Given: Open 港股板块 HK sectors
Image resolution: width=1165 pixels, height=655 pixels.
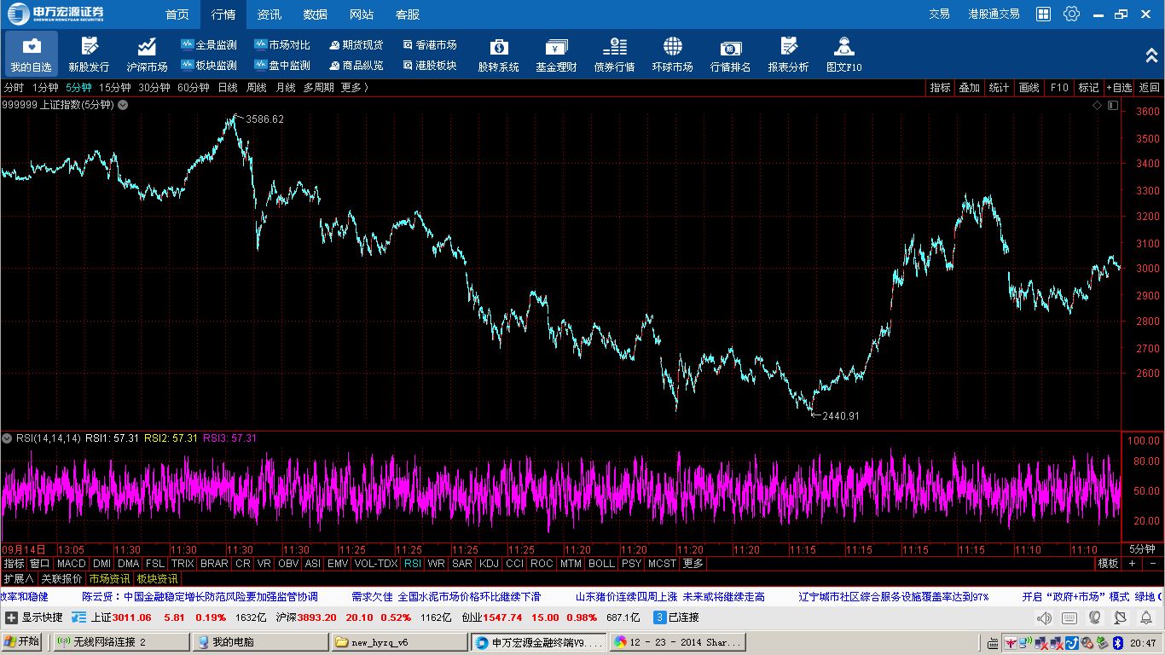Looking at the screenshot, I should [x=430, y=66].
